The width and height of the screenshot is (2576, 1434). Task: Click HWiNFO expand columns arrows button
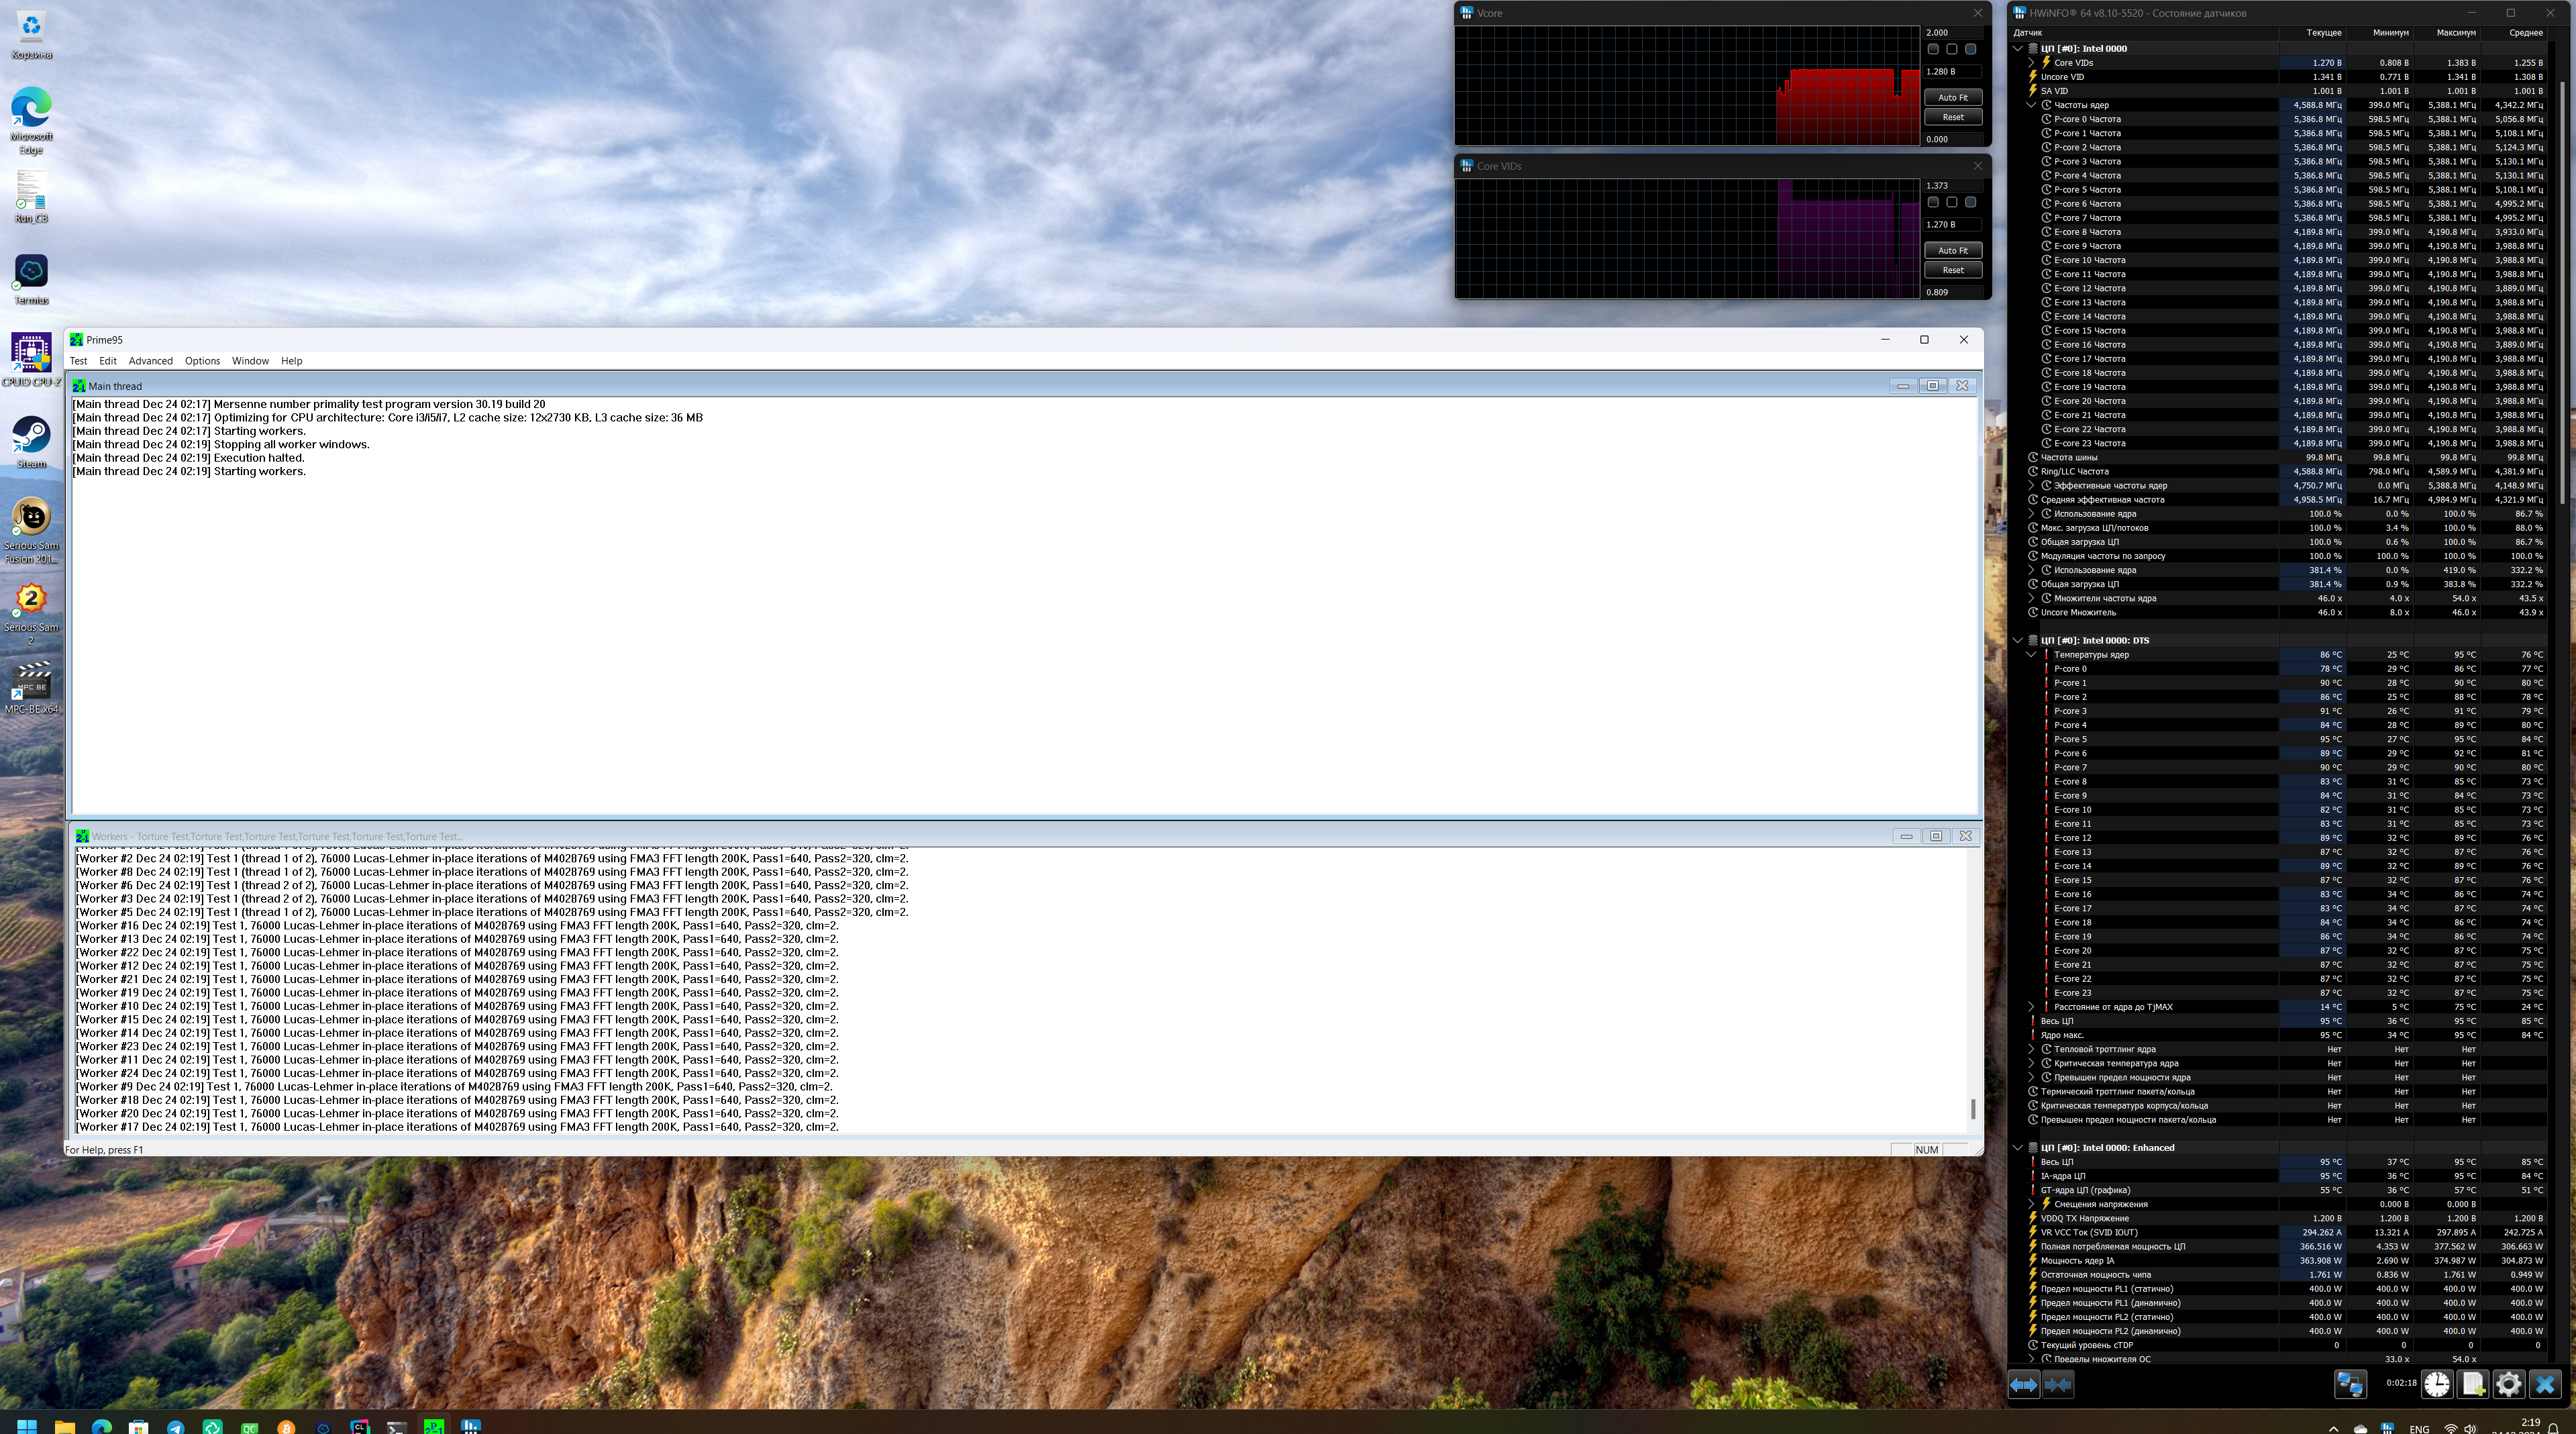click(x=2023, y=1385)
